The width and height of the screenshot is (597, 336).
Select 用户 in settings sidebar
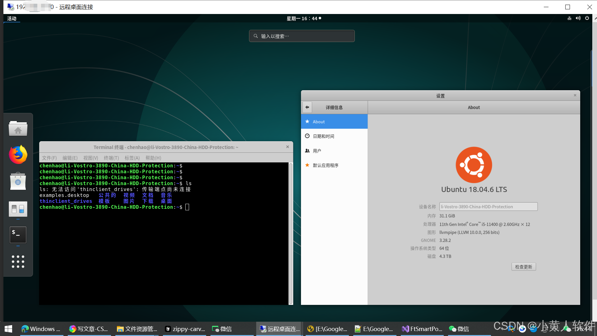pyautogui.click(x=317, y=151)
